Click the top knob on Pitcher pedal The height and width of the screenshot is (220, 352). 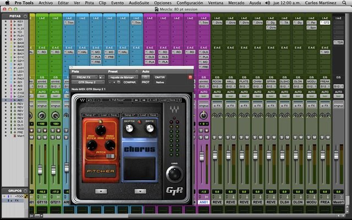pos(100,130)
